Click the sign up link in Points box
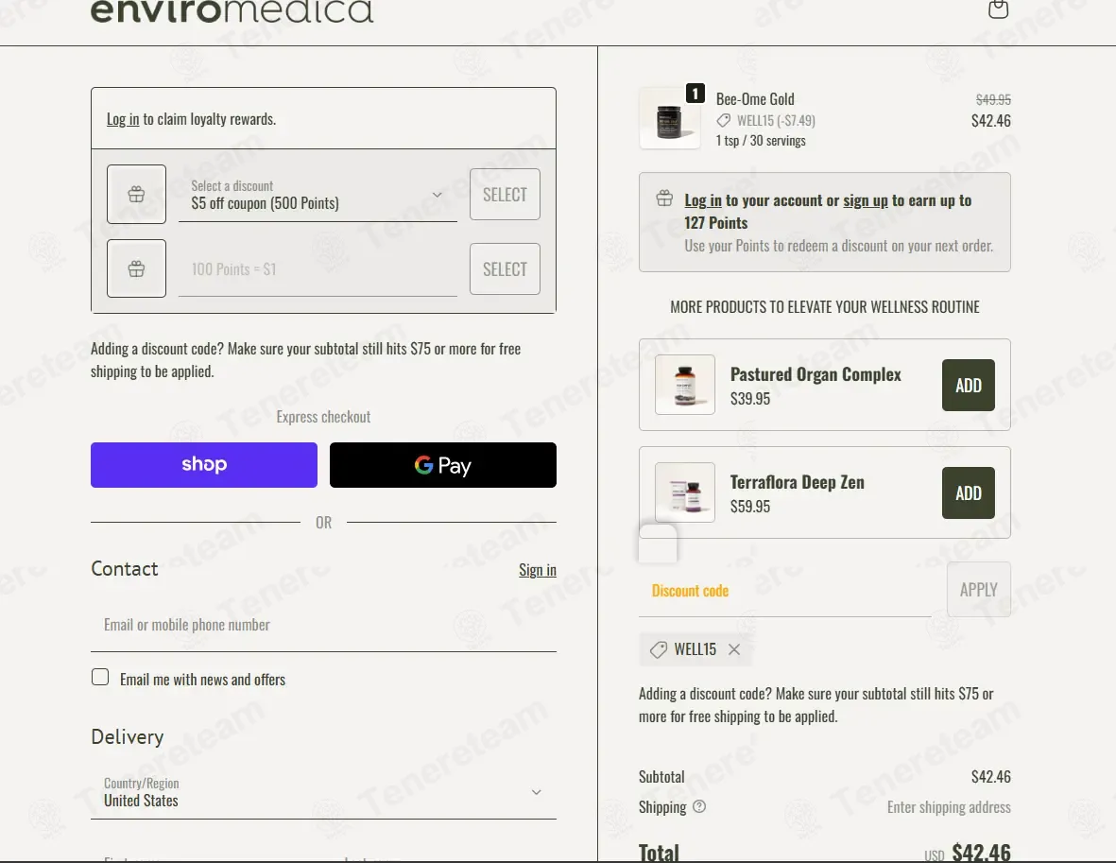Viewport: 1116px width, 863px height. tap(866, 200)
